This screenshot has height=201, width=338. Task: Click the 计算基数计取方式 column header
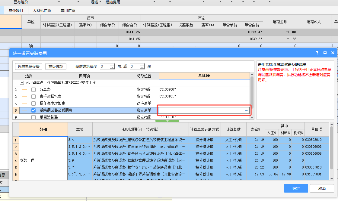point(204,129)
